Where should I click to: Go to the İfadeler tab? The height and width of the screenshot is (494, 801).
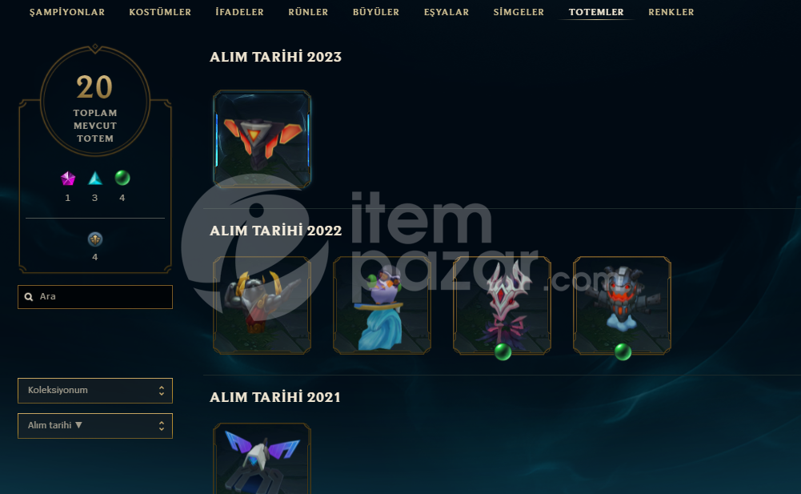239,12
